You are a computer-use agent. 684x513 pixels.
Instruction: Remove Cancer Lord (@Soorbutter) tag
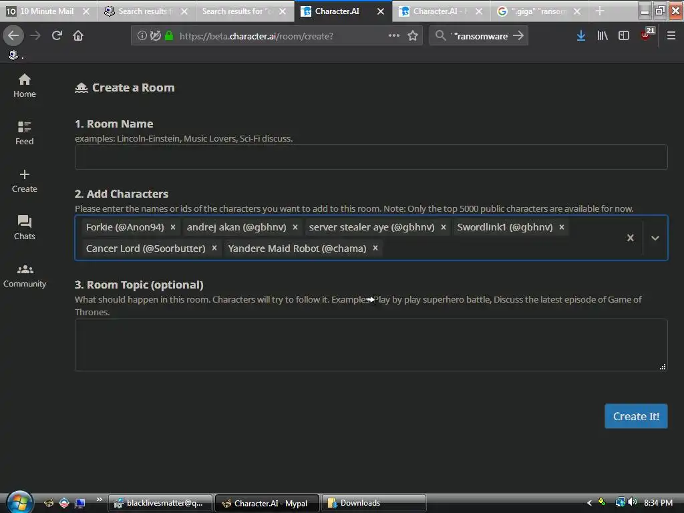tap(214, 248)
